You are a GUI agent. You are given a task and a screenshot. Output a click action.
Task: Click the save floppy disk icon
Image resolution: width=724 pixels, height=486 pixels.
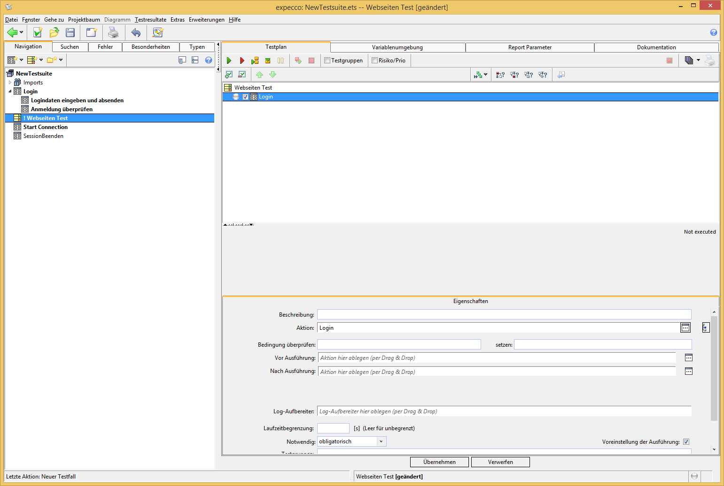(70, 32)
